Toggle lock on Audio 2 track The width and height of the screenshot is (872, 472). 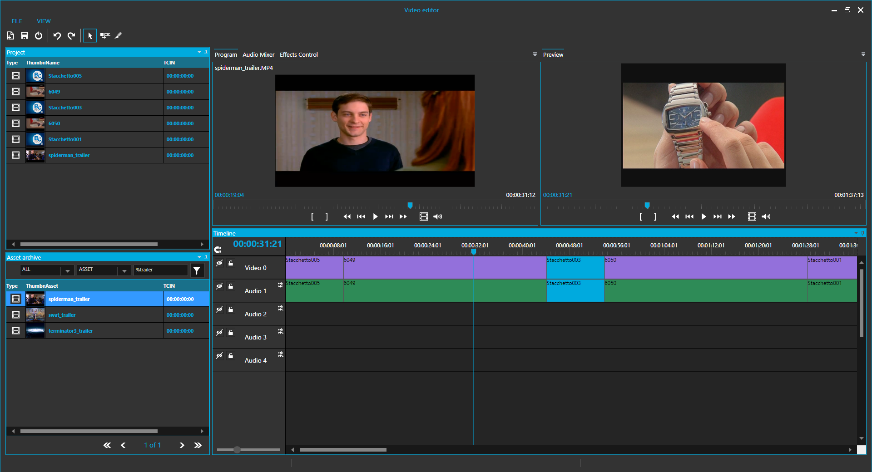coord(231,309)
